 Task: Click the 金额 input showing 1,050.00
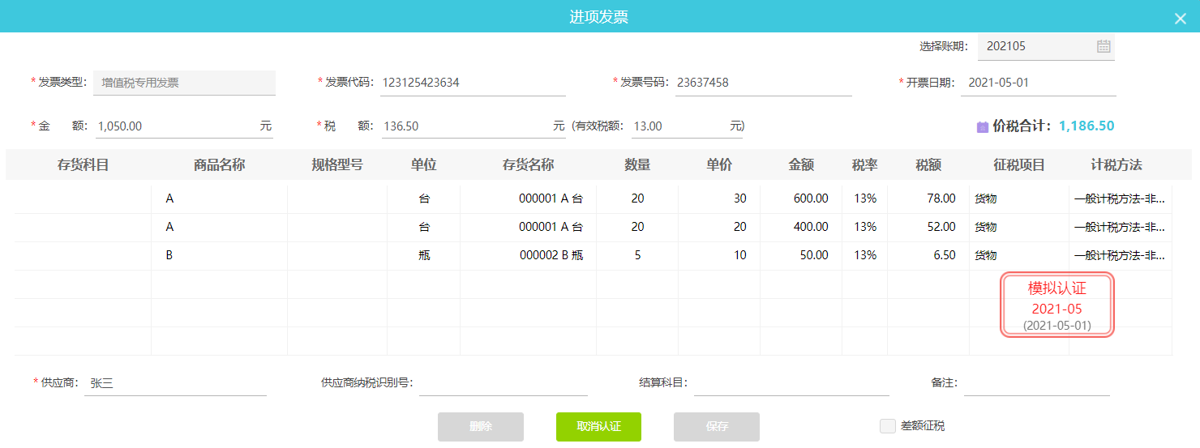click(174, 126)
